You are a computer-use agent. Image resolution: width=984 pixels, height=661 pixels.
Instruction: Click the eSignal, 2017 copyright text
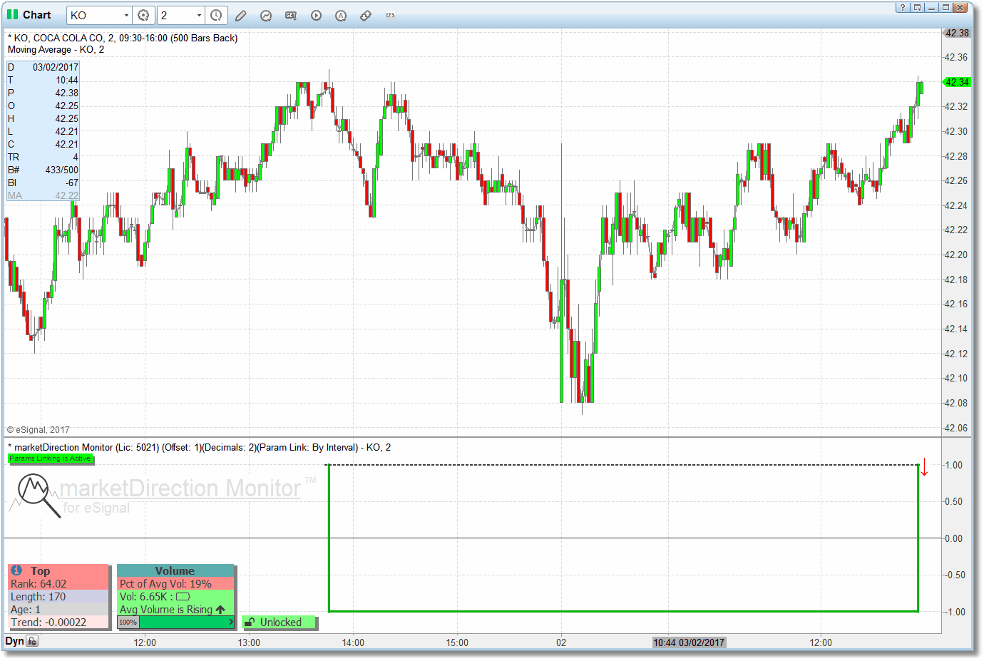(x=39, y=430)
